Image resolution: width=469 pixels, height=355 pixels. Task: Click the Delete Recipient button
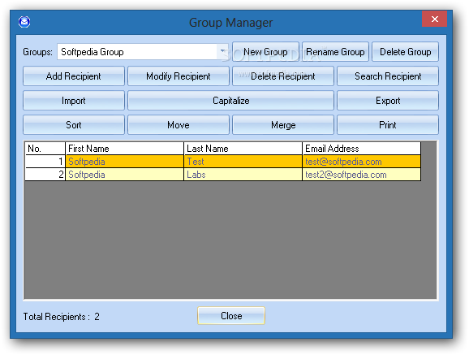(x=283, y=76)
